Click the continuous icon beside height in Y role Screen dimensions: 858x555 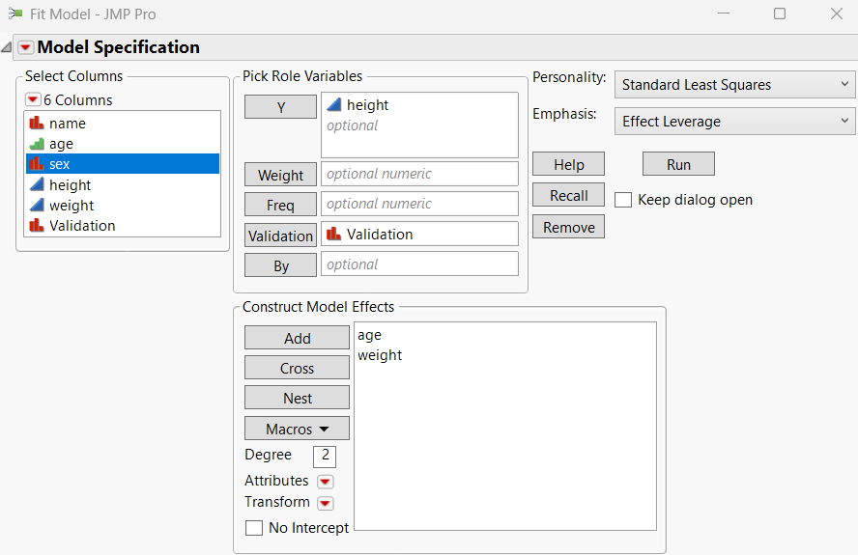(334, 105)
